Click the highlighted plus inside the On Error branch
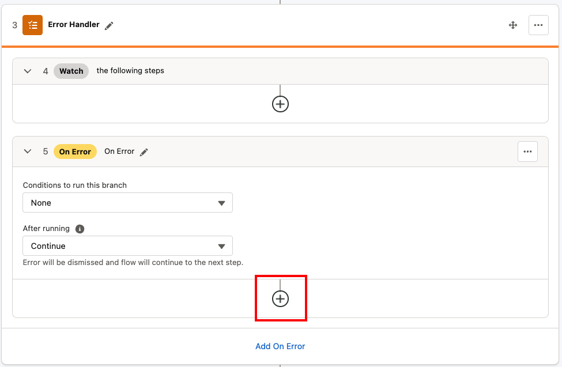This screenshot has width=562, height=367. point(281,298)
